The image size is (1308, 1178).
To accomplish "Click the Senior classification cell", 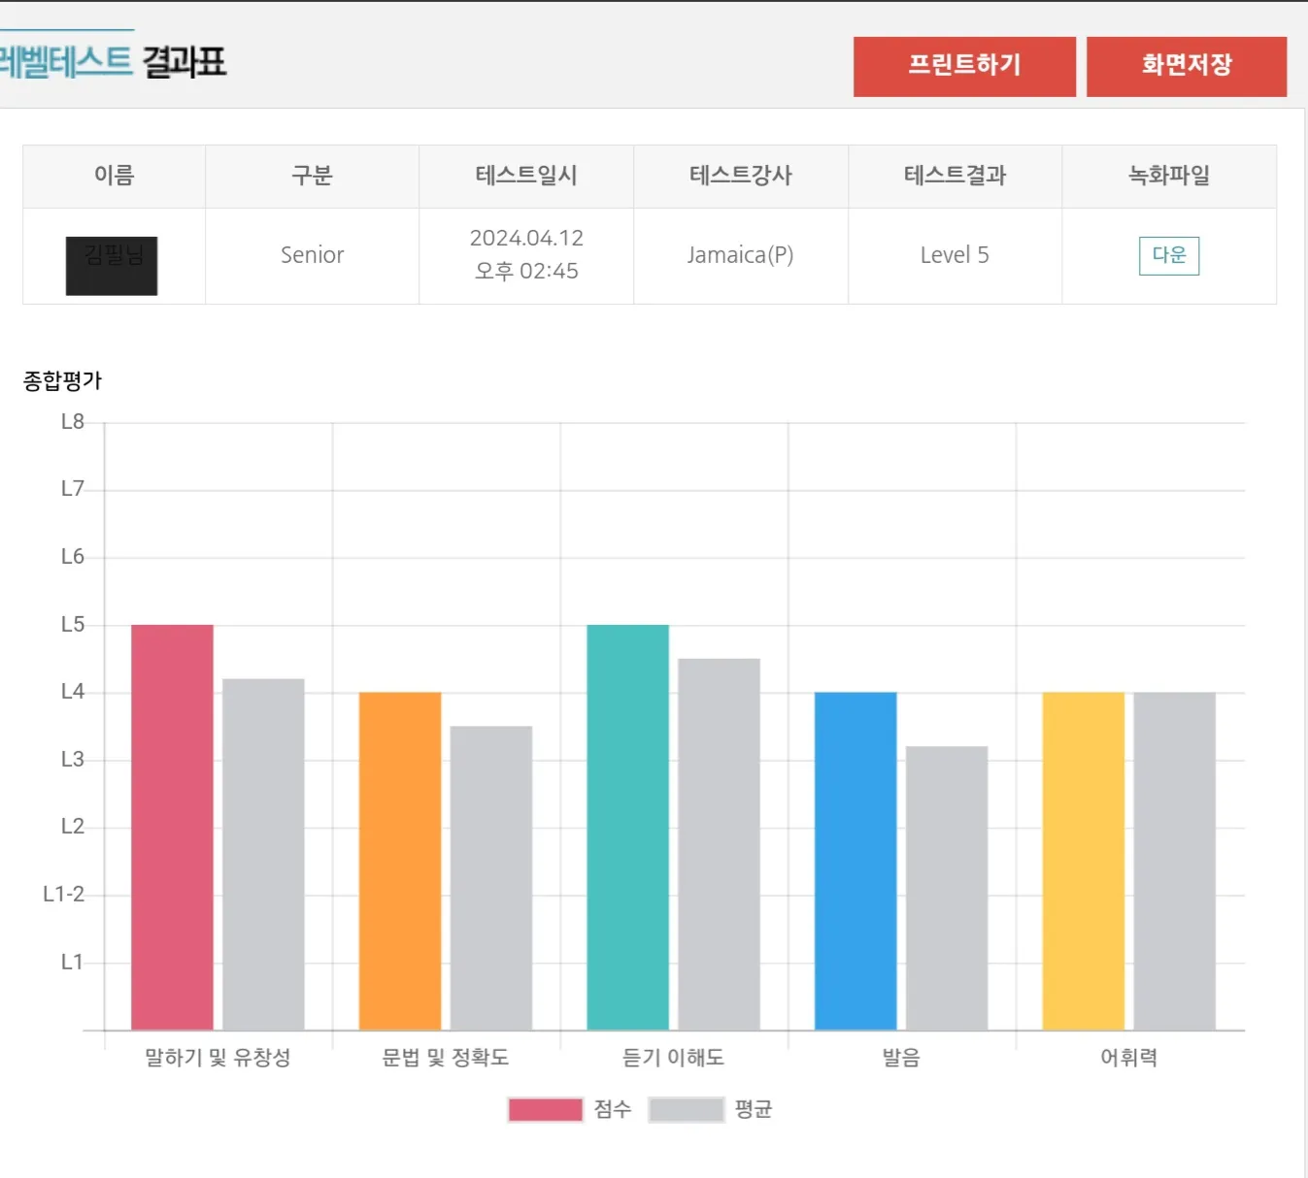I will (x=312, y=255).
